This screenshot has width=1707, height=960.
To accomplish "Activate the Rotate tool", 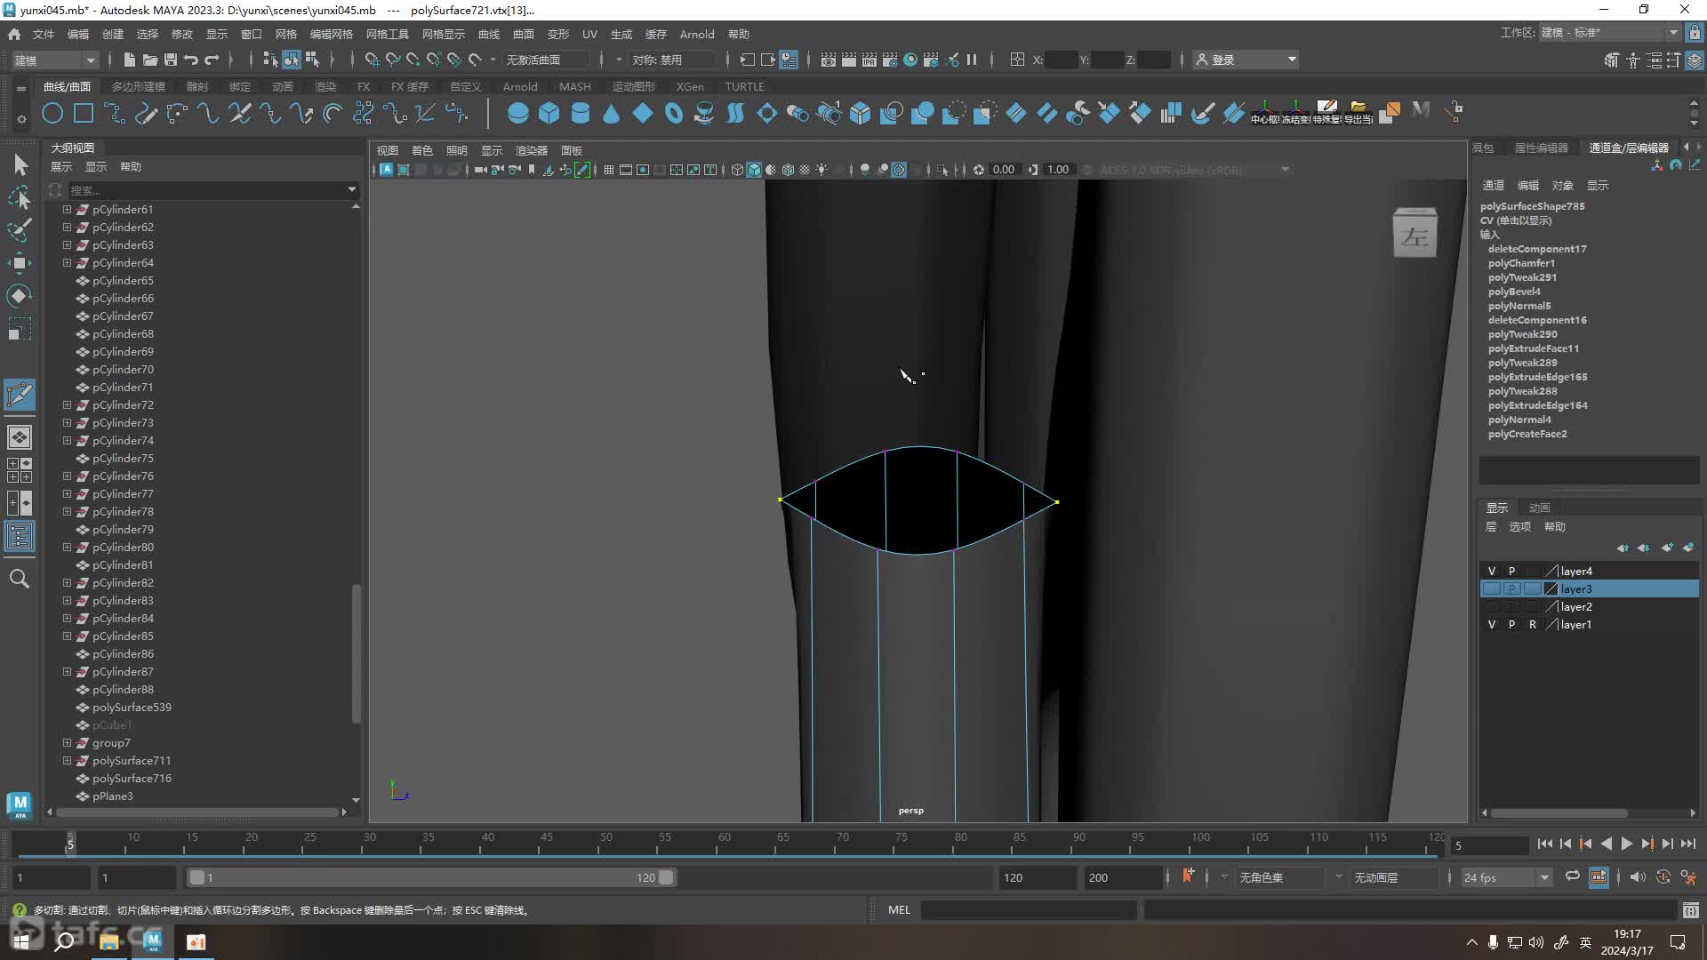I will coord(20,295).
